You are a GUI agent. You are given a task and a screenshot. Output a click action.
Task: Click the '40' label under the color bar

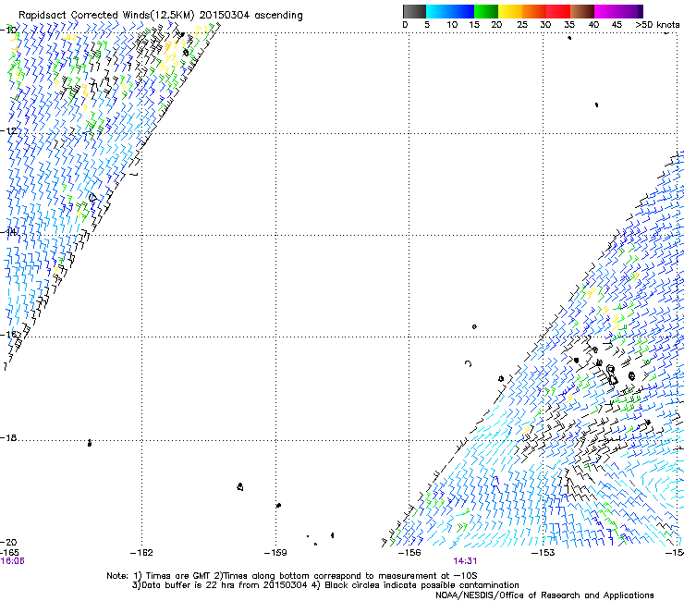593,25
